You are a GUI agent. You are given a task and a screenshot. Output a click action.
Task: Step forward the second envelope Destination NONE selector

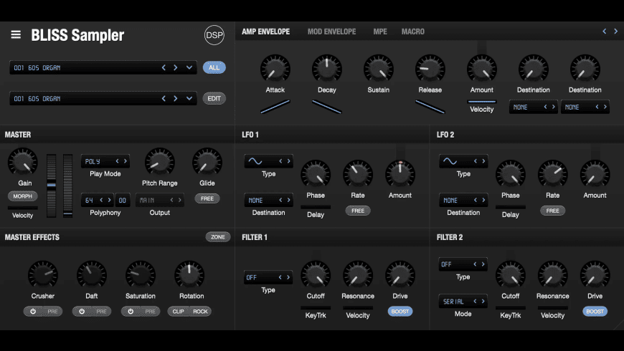pyautogui.click(x=605, y=107)
